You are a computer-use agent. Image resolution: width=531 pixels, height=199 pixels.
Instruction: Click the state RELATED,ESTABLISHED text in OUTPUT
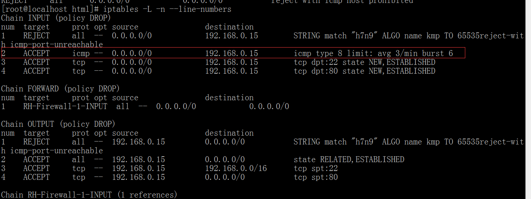tap(349, 160)
